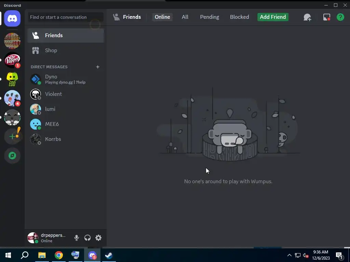Open the Discord home button
The height and width of the screenshot is (262, 350).
coord(12,18)
